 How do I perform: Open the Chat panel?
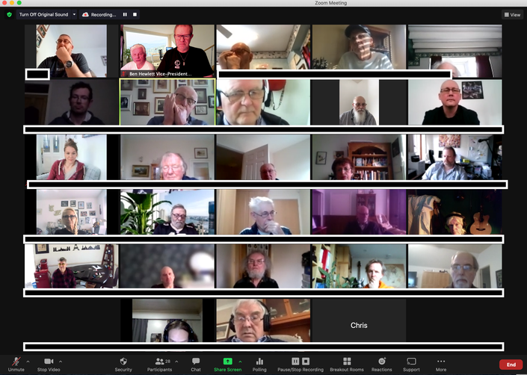point(196,362)
